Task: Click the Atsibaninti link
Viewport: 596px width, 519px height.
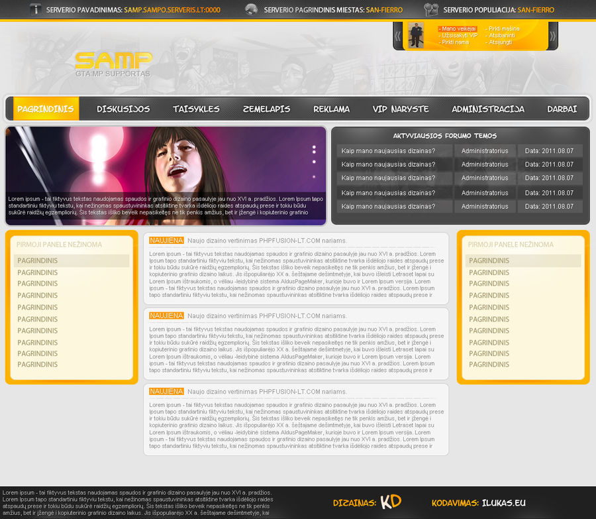Action: [500, 35]
